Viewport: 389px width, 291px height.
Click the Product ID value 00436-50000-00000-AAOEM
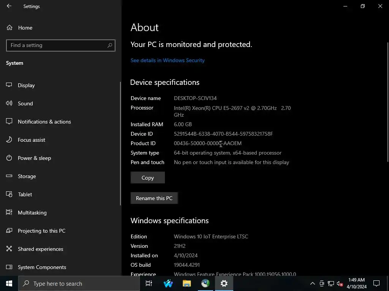pyautogui.click(x=208, y=143)
